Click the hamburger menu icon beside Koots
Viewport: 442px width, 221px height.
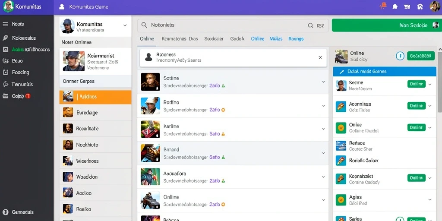(x=5, y=24)
